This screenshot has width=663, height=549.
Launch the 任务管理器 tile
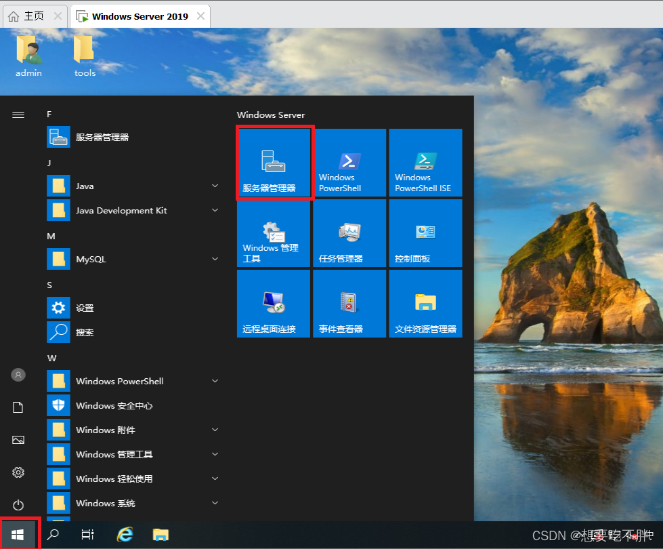[349, 233]
